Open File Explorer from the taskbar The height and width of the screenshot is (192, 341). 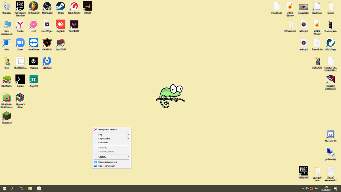30,188
